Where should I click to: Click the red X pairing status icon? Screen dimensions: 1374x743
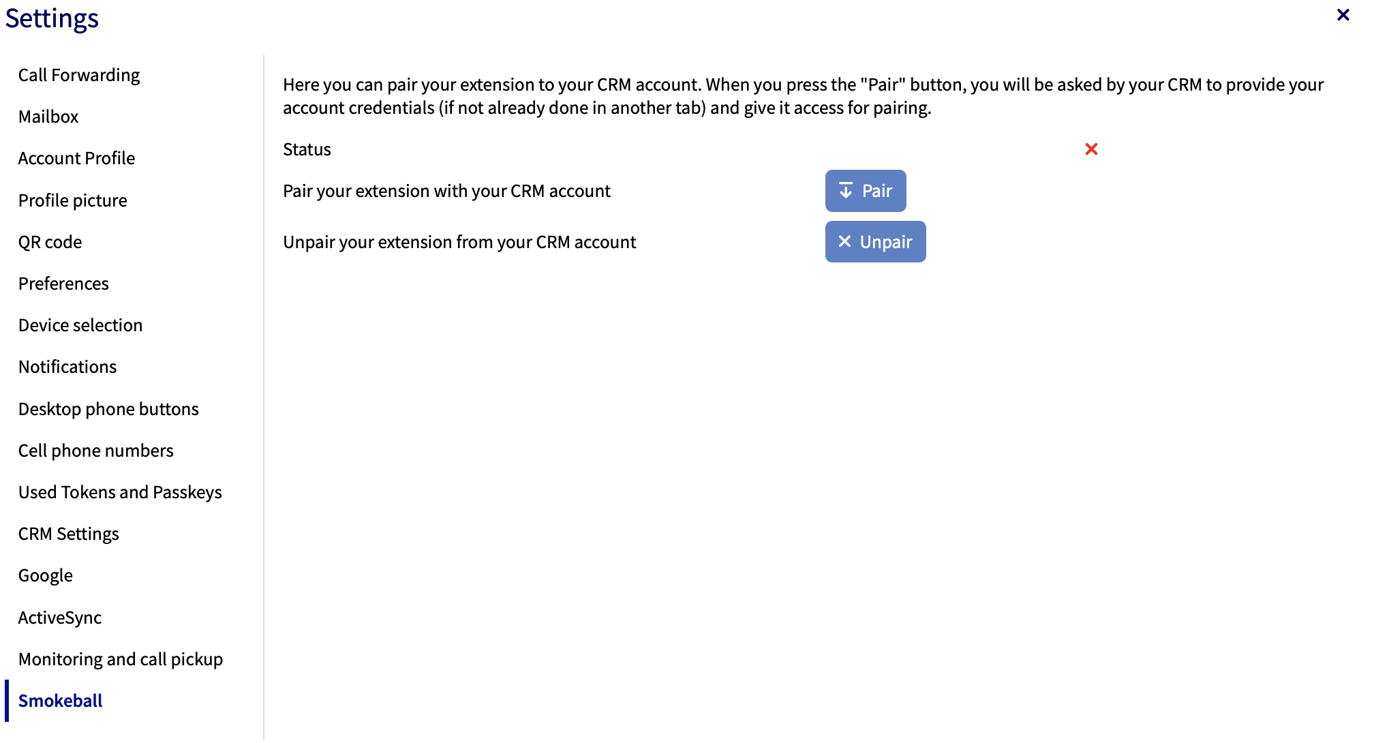tap(1091, 149)
